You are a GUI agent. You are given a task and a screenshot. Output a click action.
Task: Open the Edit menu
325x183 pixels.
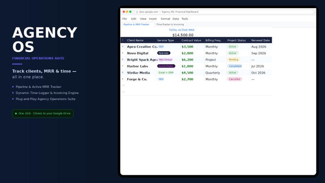click(134, 19)
